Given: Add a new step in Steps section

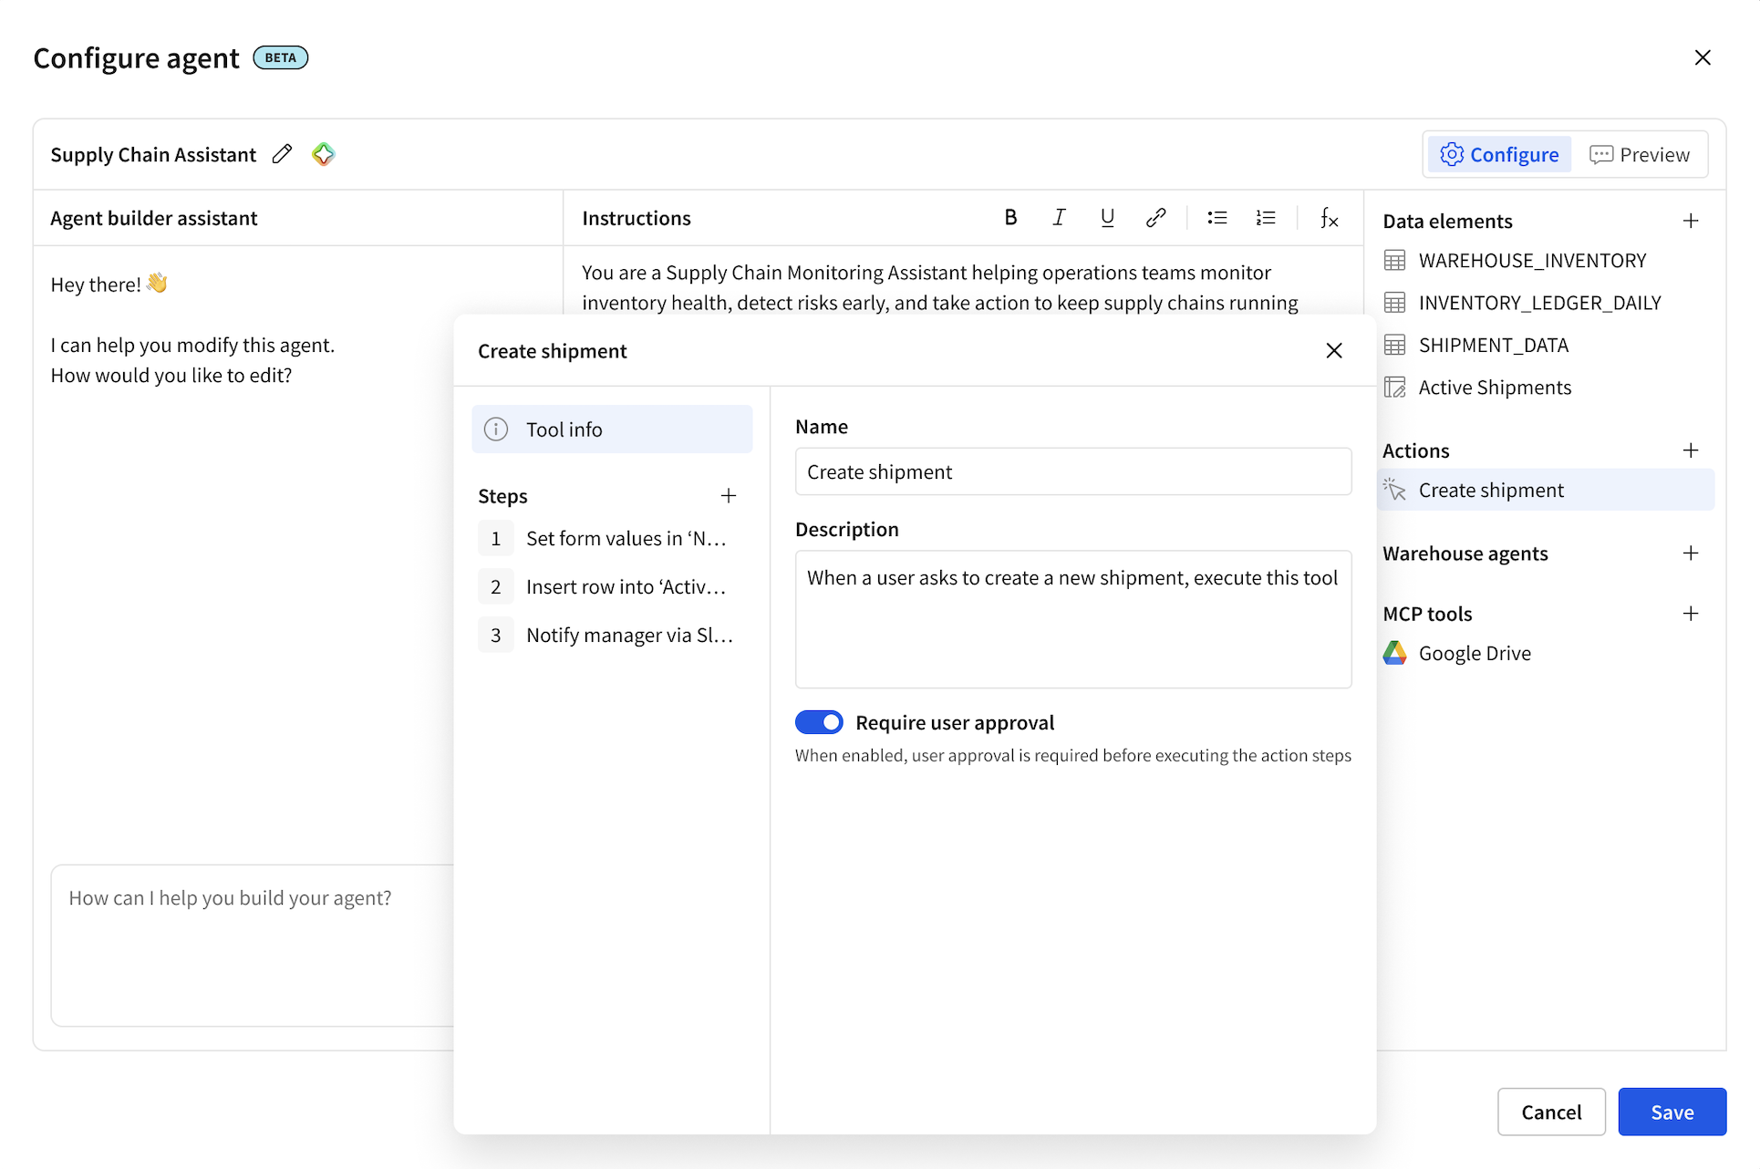Looking at the screenshot, I should click(728, 496).
